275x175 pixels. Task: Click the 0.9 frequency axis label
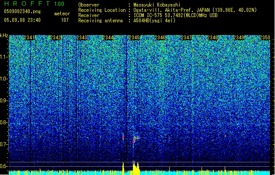pyautogui.click(x=3, y=101)
